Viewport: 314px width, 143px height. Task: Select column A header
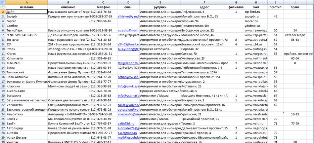27,2
